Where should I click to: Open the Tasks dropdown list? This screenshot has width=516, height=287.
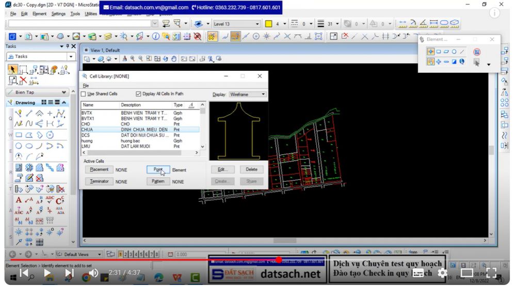71,56
